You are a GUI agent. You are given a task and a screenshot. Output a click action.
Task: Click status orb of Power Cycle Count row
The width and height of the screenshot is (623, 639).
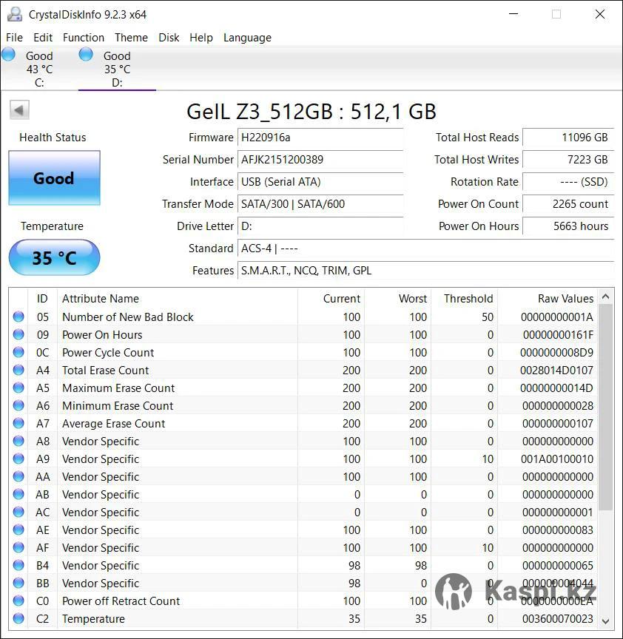pos(18,352)
